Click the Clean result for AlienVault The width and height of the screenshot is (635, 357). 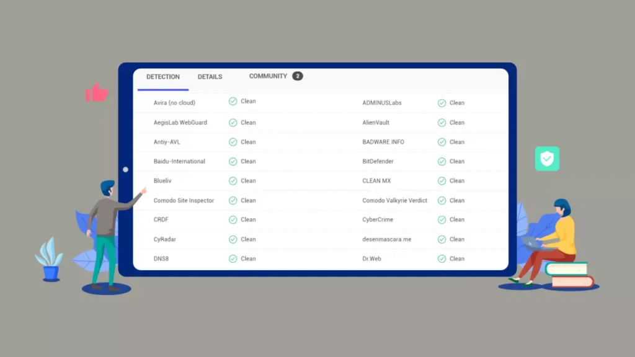point(457,123)
